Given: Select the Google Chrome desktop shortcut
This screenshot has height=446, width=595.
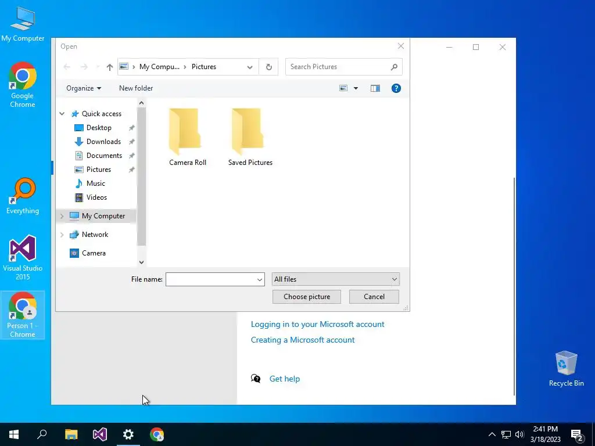Looking at the screenshot, I should (x=23, y=85).
